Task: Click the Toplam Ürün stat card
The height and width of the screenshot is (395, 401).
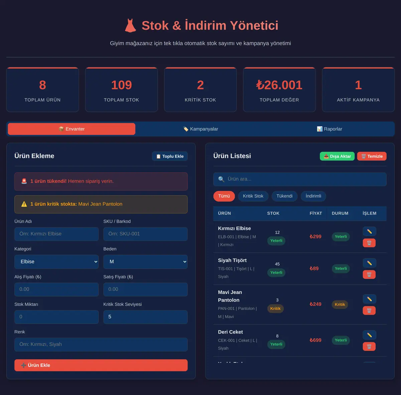Action: click(x=42, y=89)
